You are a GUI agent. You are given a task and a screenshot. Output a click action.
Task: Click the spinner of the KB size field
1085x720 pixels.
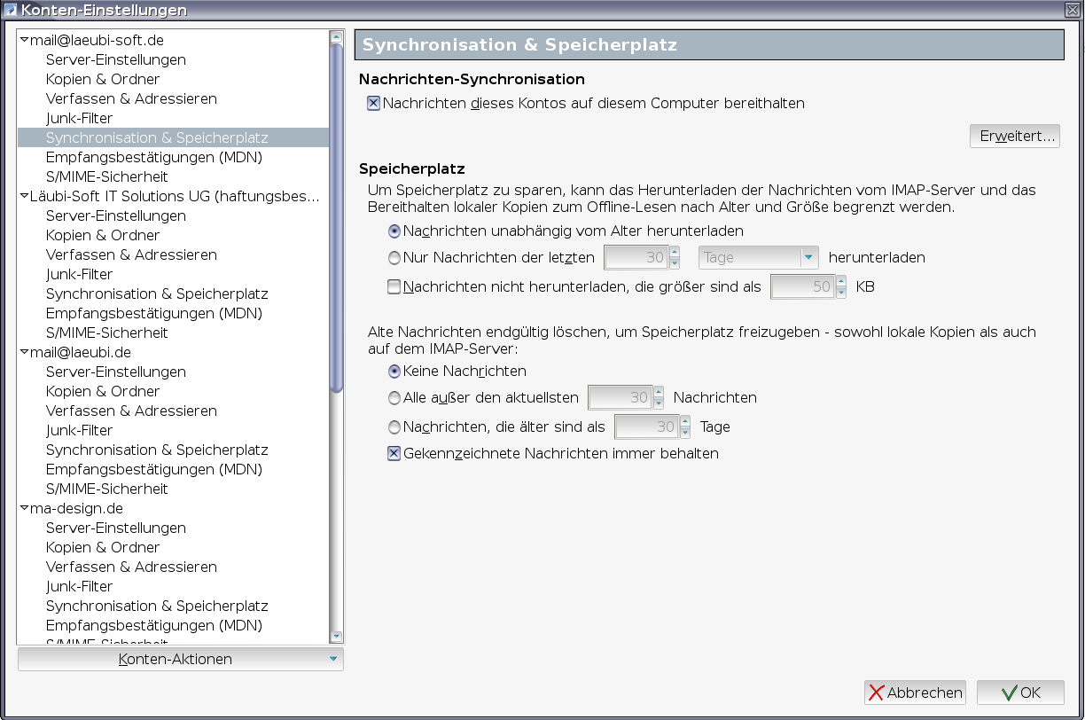point(840,286)
